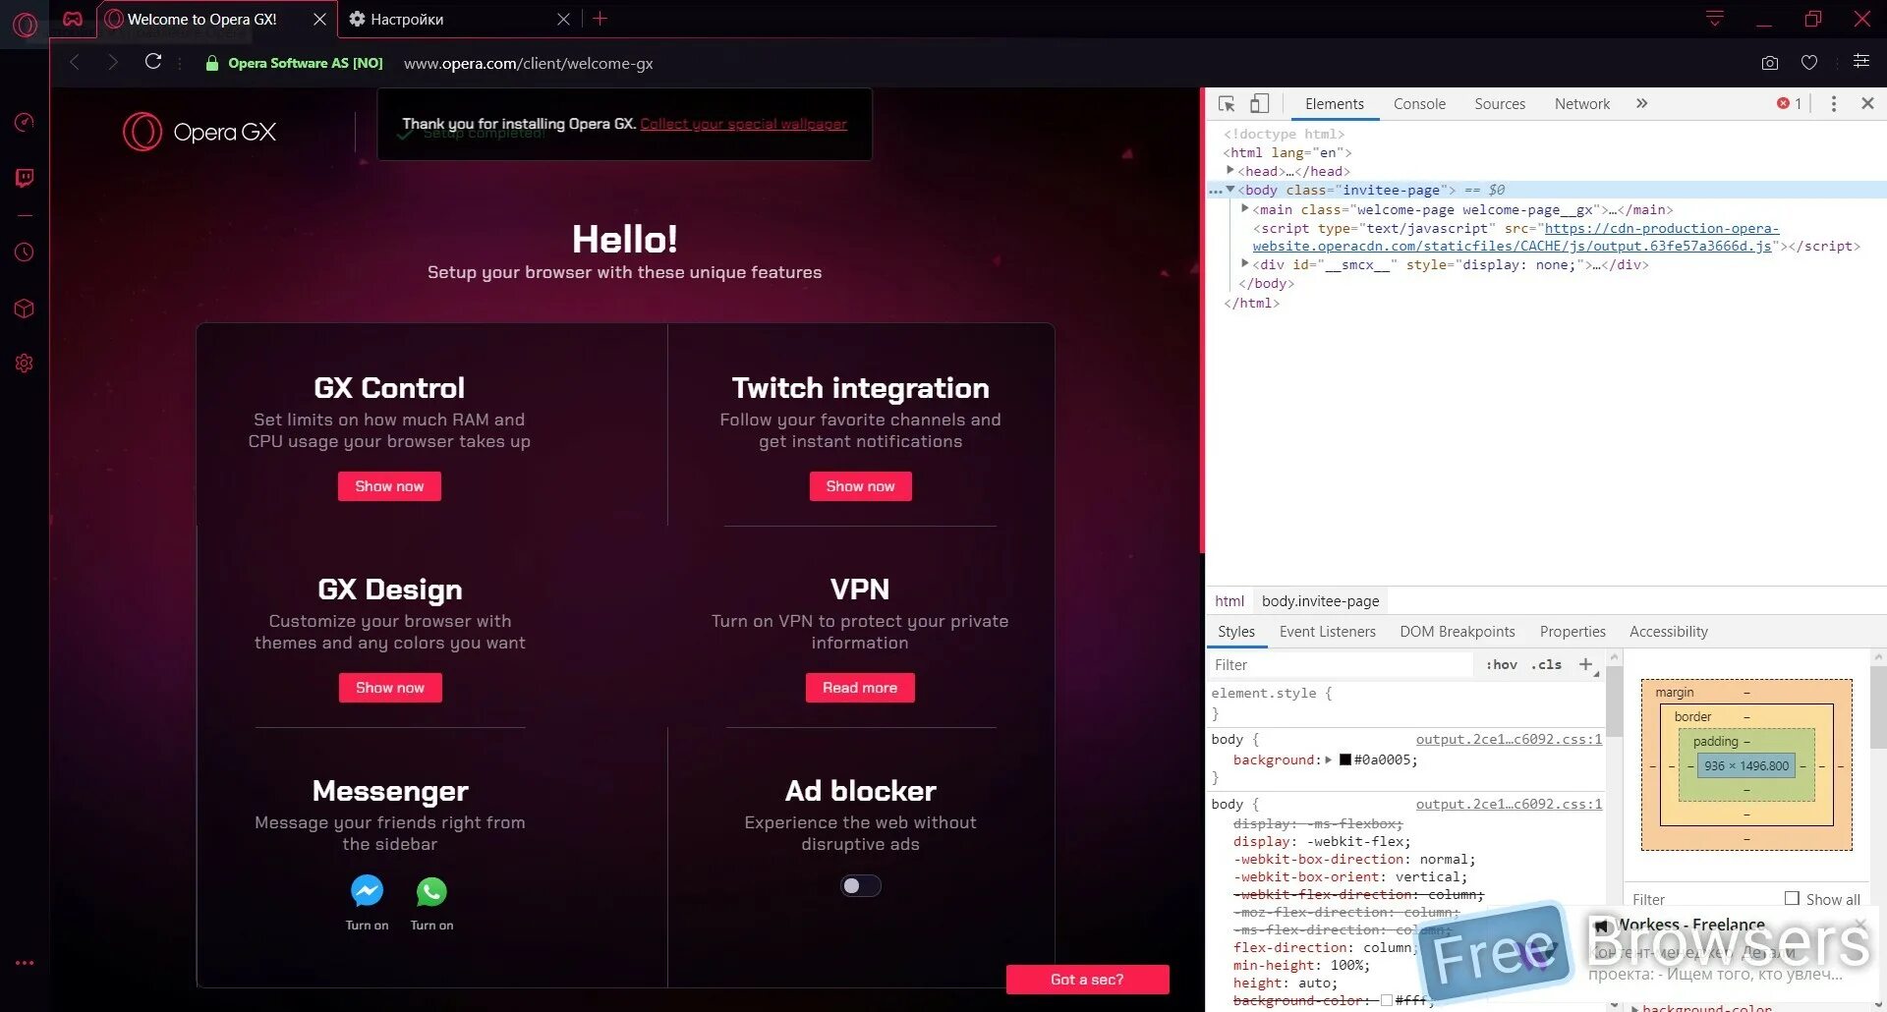Go back to previous page
This screenshot has height=1012, width=1887.
pos(75,62)
